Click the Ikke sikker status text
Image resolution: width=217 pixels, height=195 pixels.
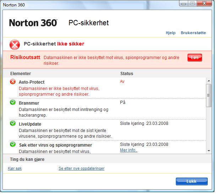click(71, 44)
